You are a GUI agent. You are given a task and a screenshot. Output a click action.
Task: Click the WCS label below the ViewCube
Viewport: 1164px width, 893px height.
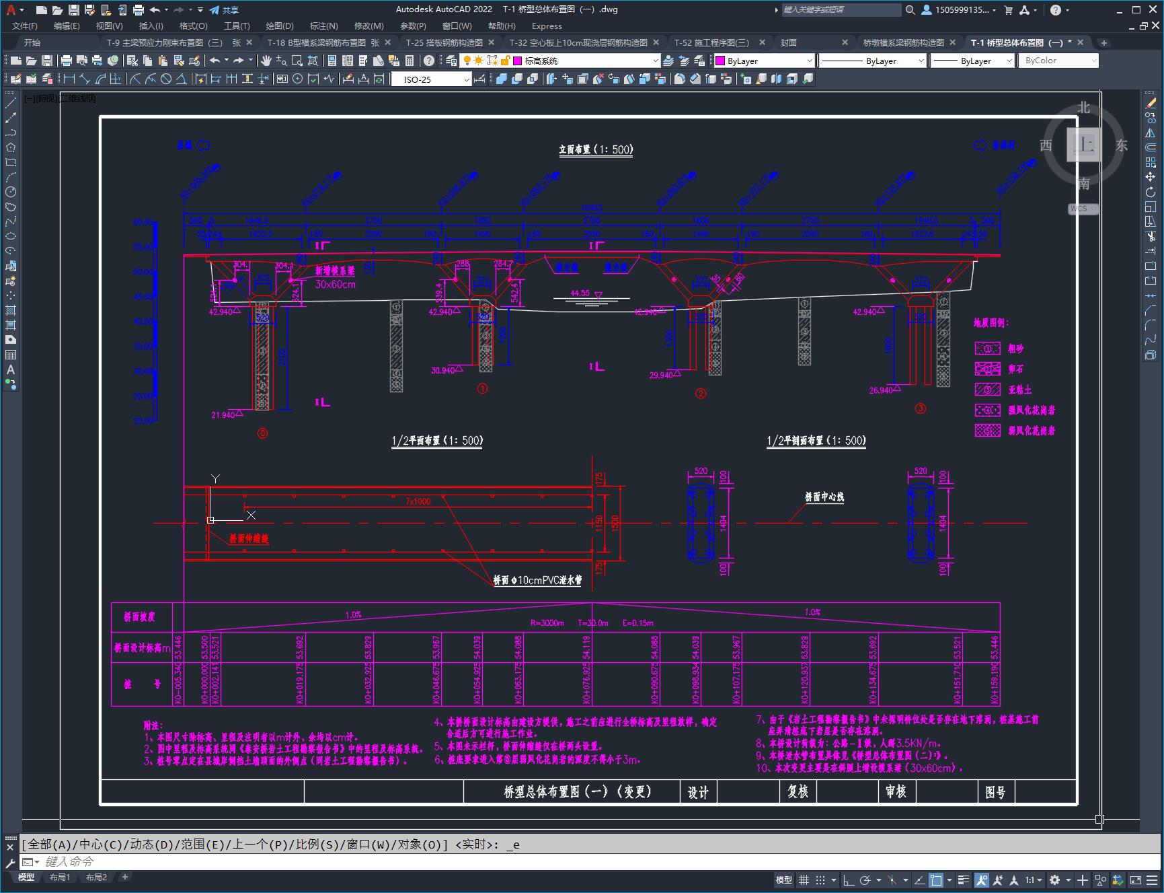(1079, 209)
